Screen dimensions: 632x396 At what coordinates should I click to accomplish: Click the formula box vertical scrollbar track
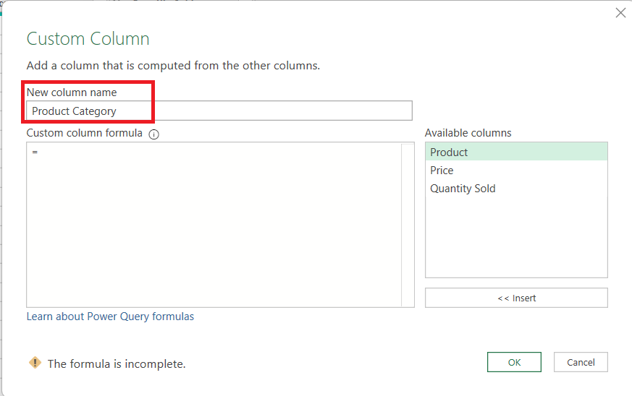click(x=408, y=225)
